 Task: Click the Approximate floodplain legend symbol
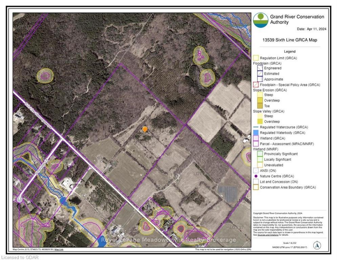pos(260,79)
